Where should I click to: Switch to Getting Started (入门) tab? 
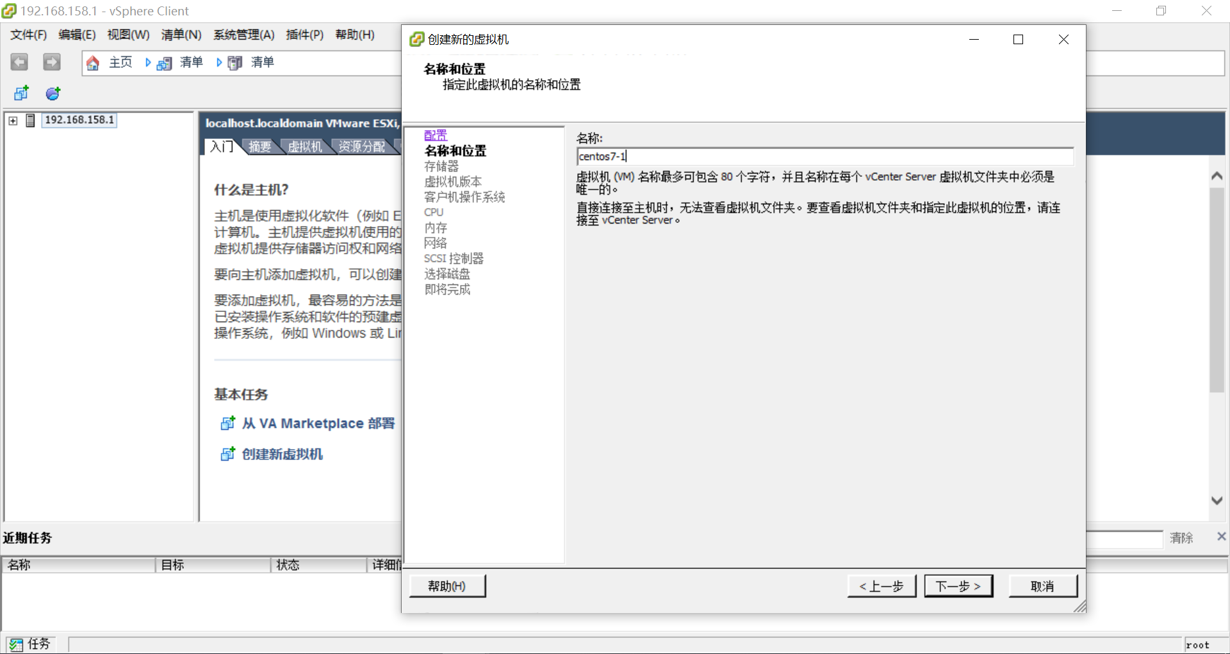222,147
